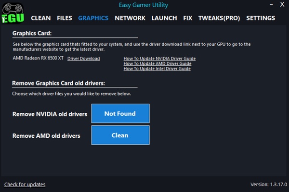The height and width of the screenshot is (192, 289).
Task: Open How To Update AMD Driver Guide
Action: coord(158,63)
